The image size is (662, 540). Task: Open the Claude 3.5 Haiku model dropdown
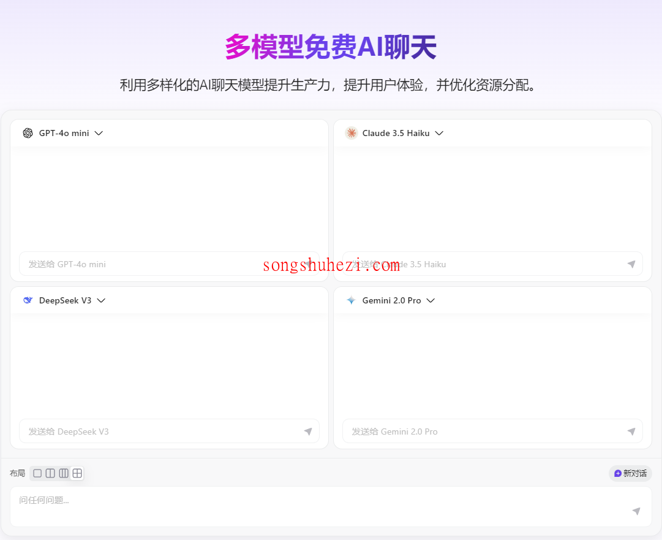click(439, 133)
